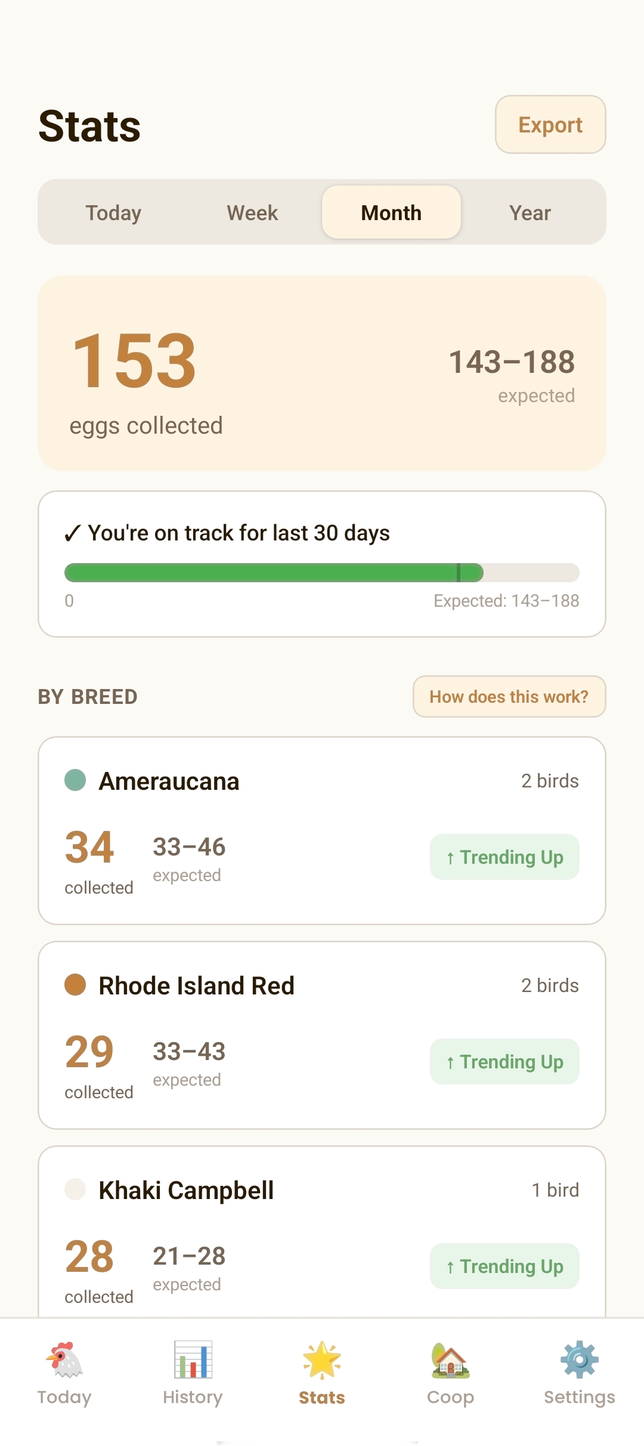Open the Settings gear icon
Screen dimensions: 644x1446
(579, 1360)
